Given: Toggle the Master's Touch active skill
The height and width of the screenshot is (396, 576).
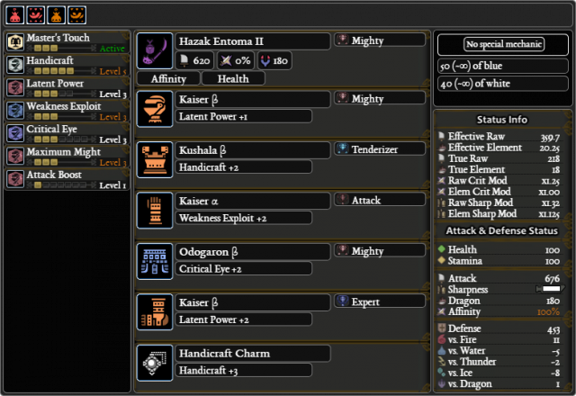Looking at the screenshot, I should [67, 42].
